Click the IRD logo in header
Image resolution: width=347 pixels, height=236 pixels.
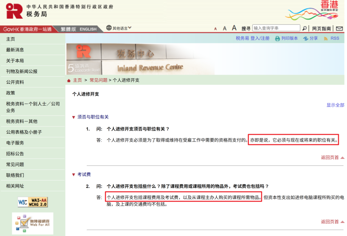point(14,11)
